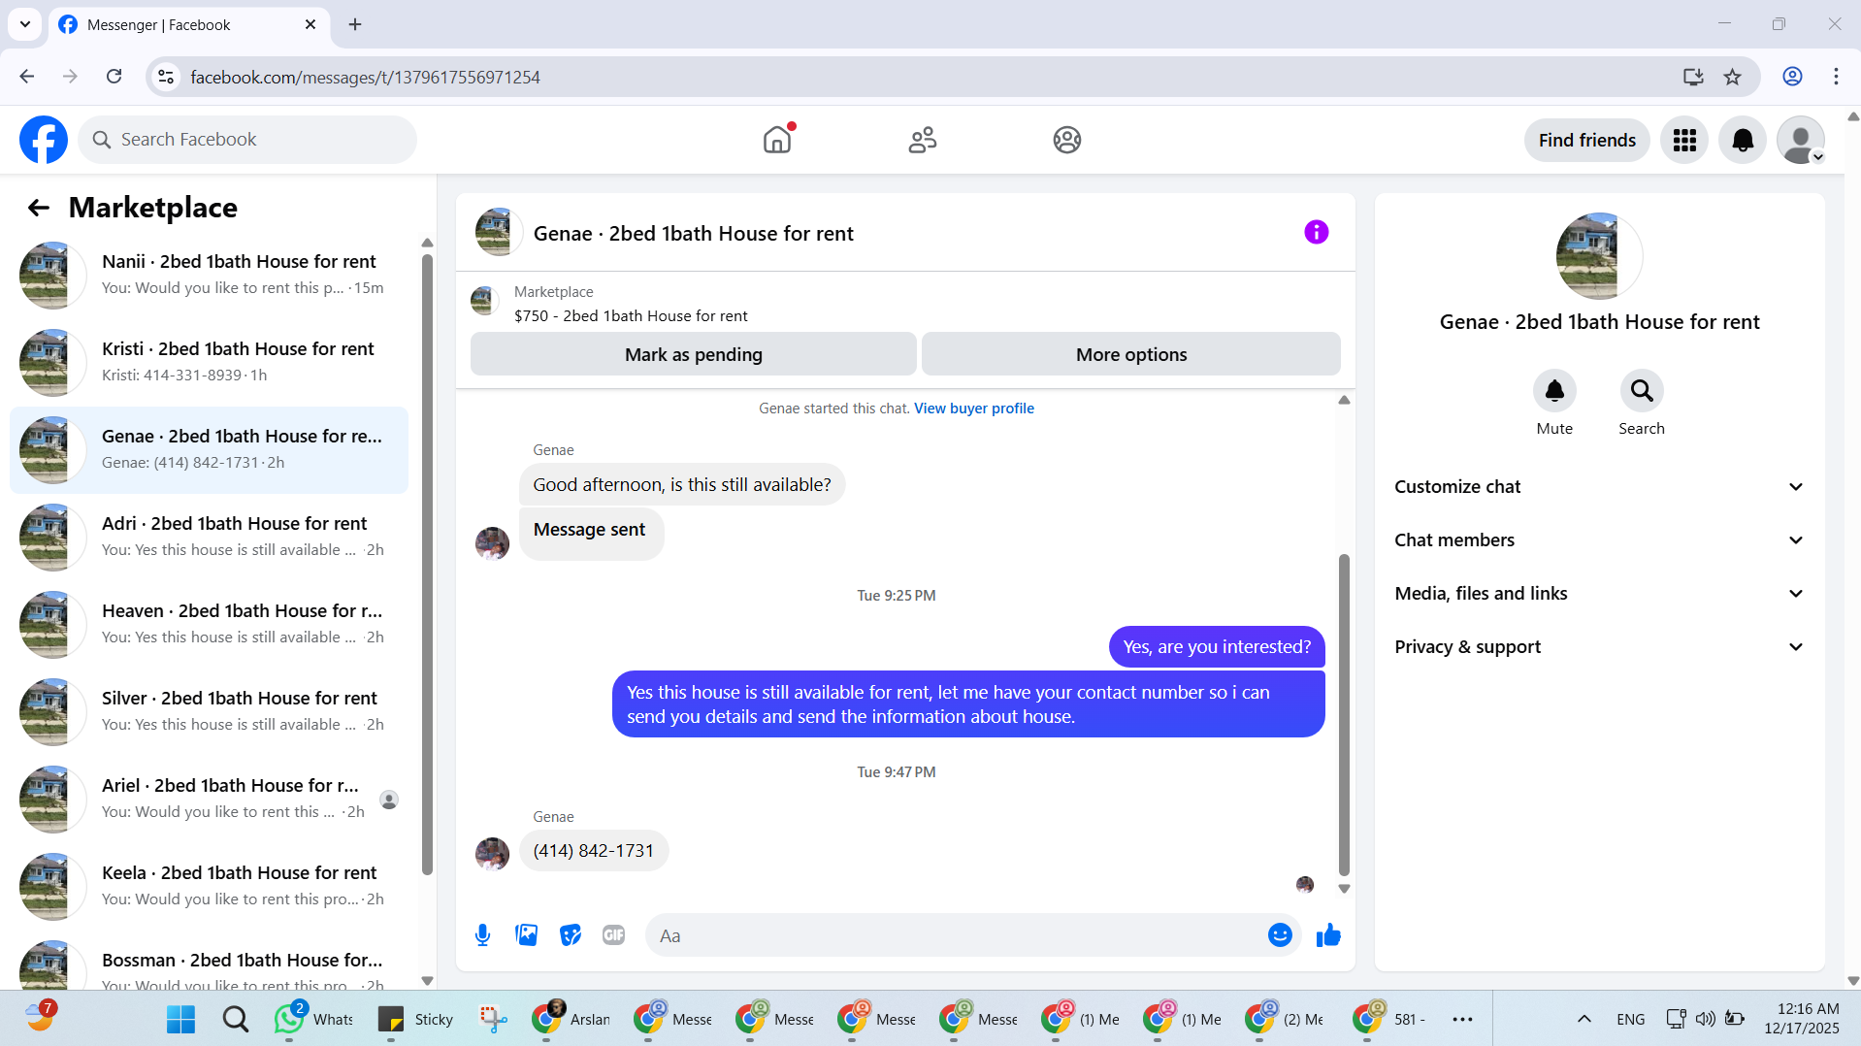Image resolution: width=1861 pixels, height=1046 pixels.
Task: Open View buyer profile link
Action: [973, 409]
